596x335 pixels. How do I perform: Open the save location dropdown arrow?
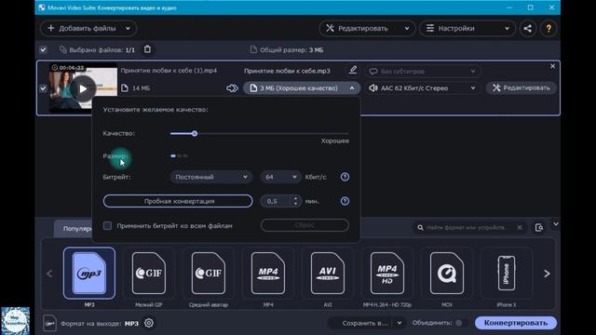click(400, 323)
